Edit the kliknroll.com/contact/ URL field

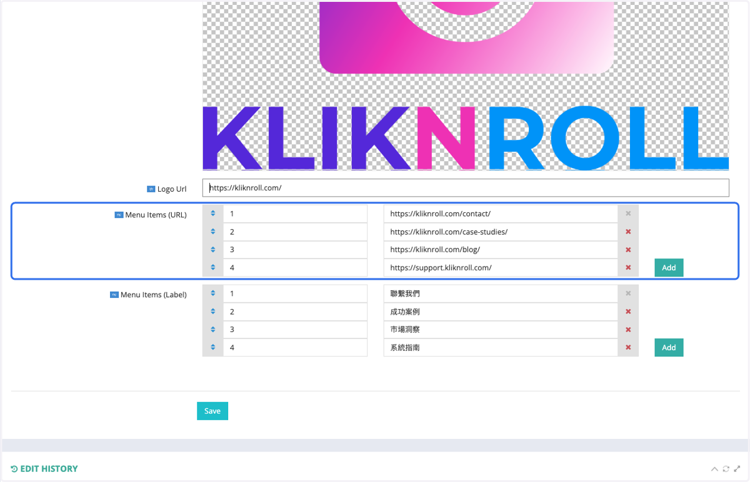501,214
